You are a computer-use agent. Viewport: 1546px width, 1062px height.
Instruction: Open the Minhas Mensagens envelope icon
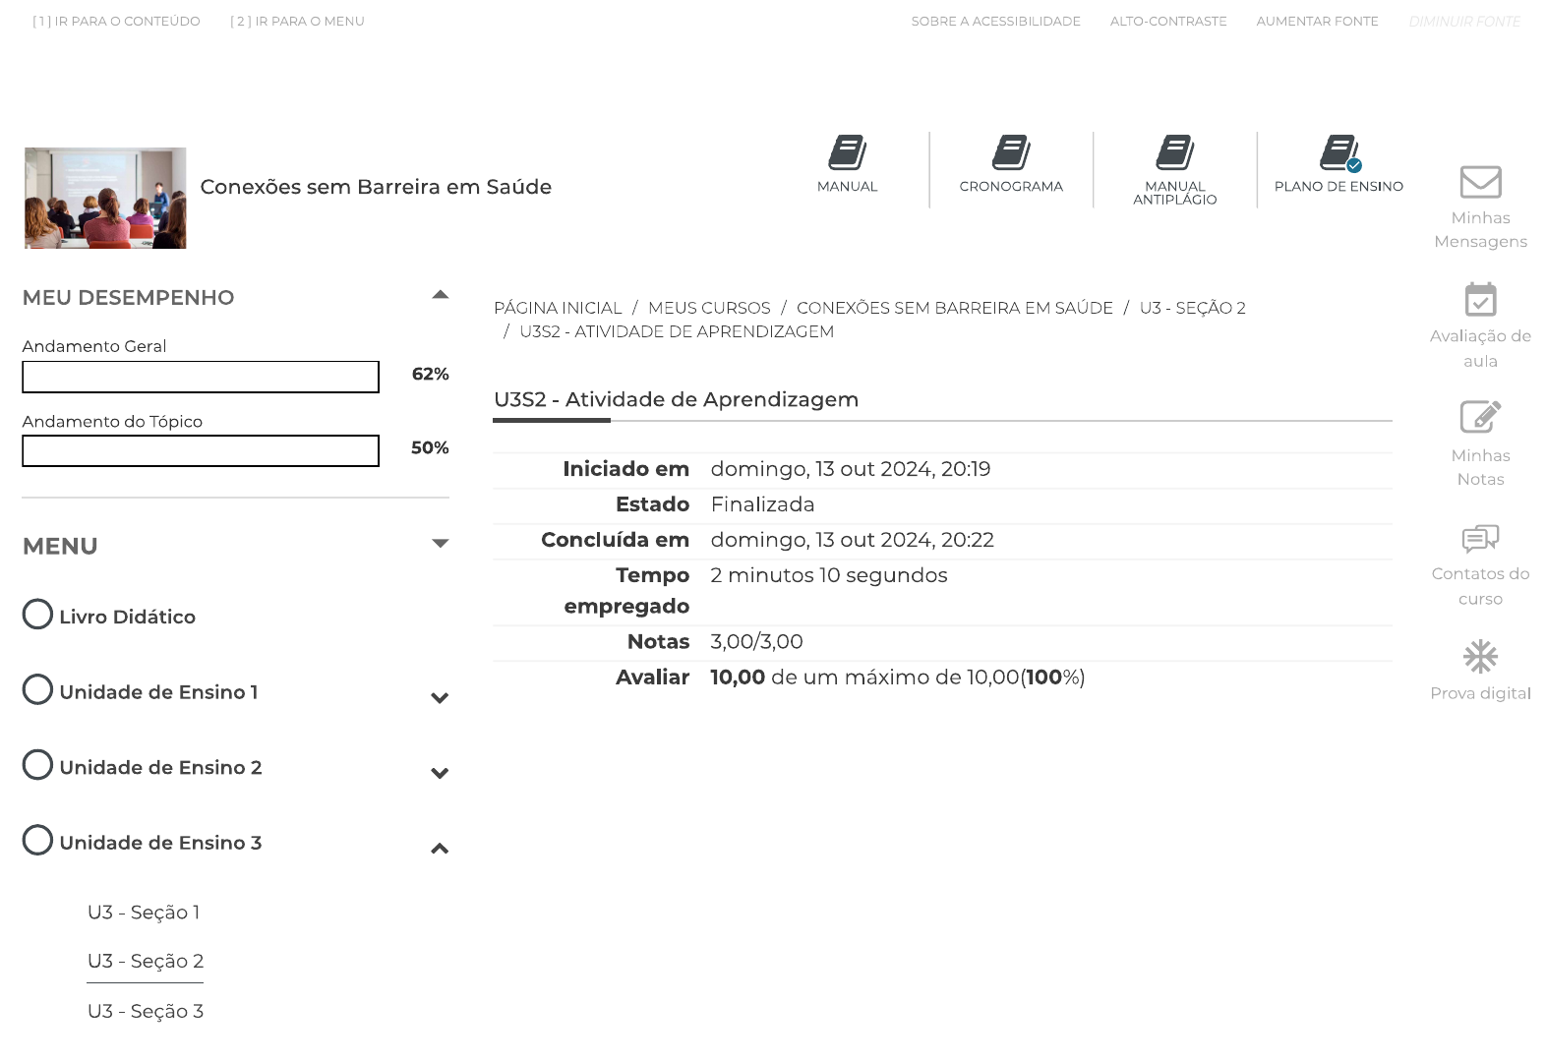click(1480, 182)
